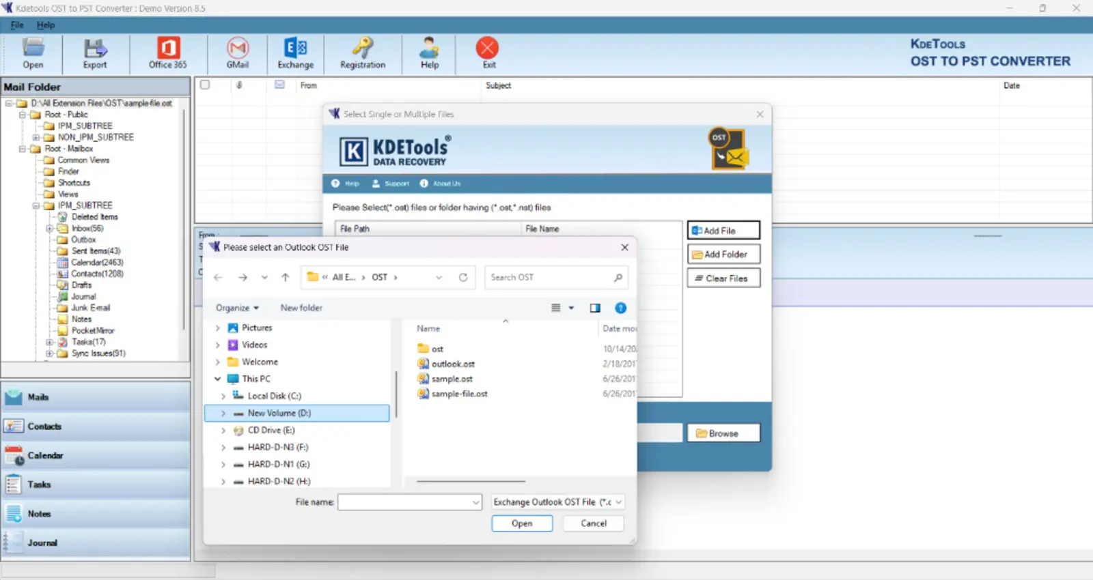Image resolution: width=1093 pixels, height=580 pixels.
Task: Click the Export toolbar icon
Action: [95, 53]
